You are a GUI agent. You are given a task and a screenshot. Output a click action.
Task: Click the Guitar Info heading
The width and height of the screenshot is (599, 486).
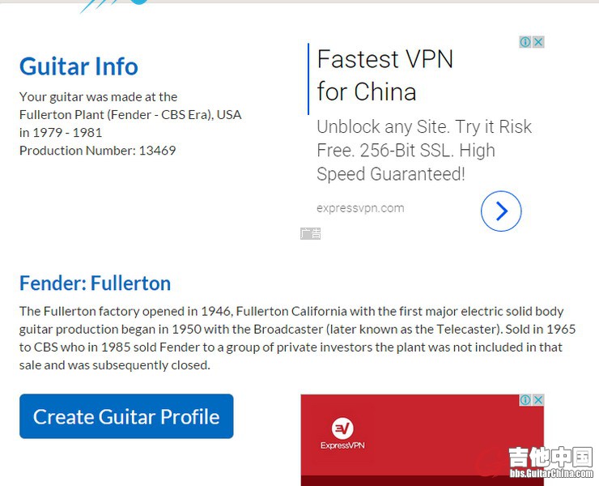coord(79,66)
